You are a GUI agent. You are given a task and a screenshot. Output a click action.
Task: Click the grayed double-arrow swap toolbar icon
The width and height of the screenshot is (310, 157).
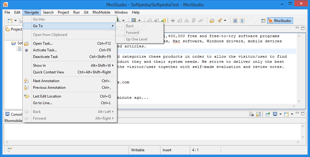[x=201, y=21]
